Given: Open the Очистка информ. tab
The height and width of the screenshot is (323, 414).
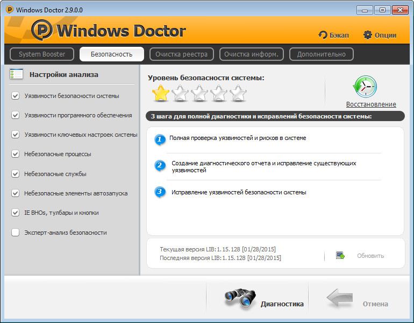Looking at the screenshot, I should [x=252, y=54].
